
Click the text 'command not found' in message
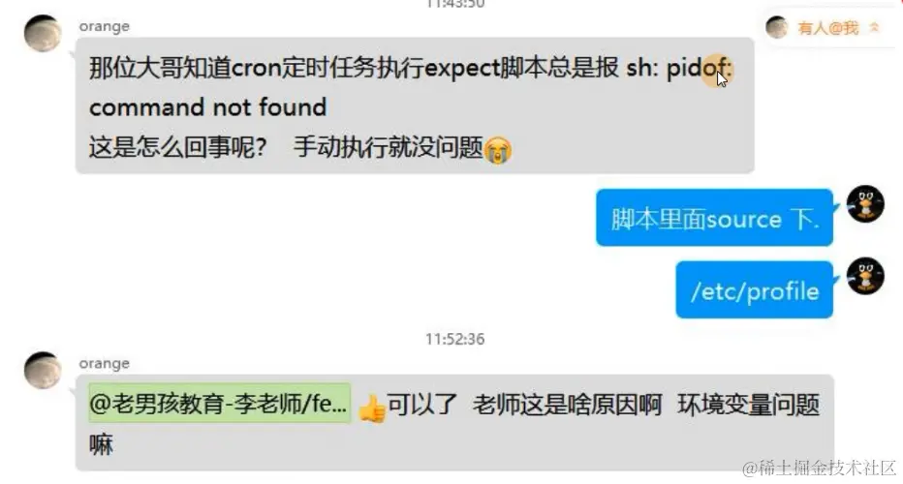click(208, 107)
